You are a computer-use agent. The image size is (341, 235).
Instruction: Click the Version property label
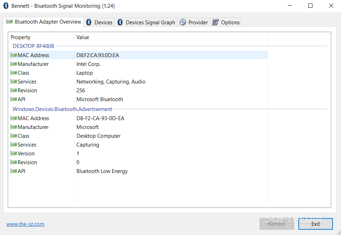[26, 154]
